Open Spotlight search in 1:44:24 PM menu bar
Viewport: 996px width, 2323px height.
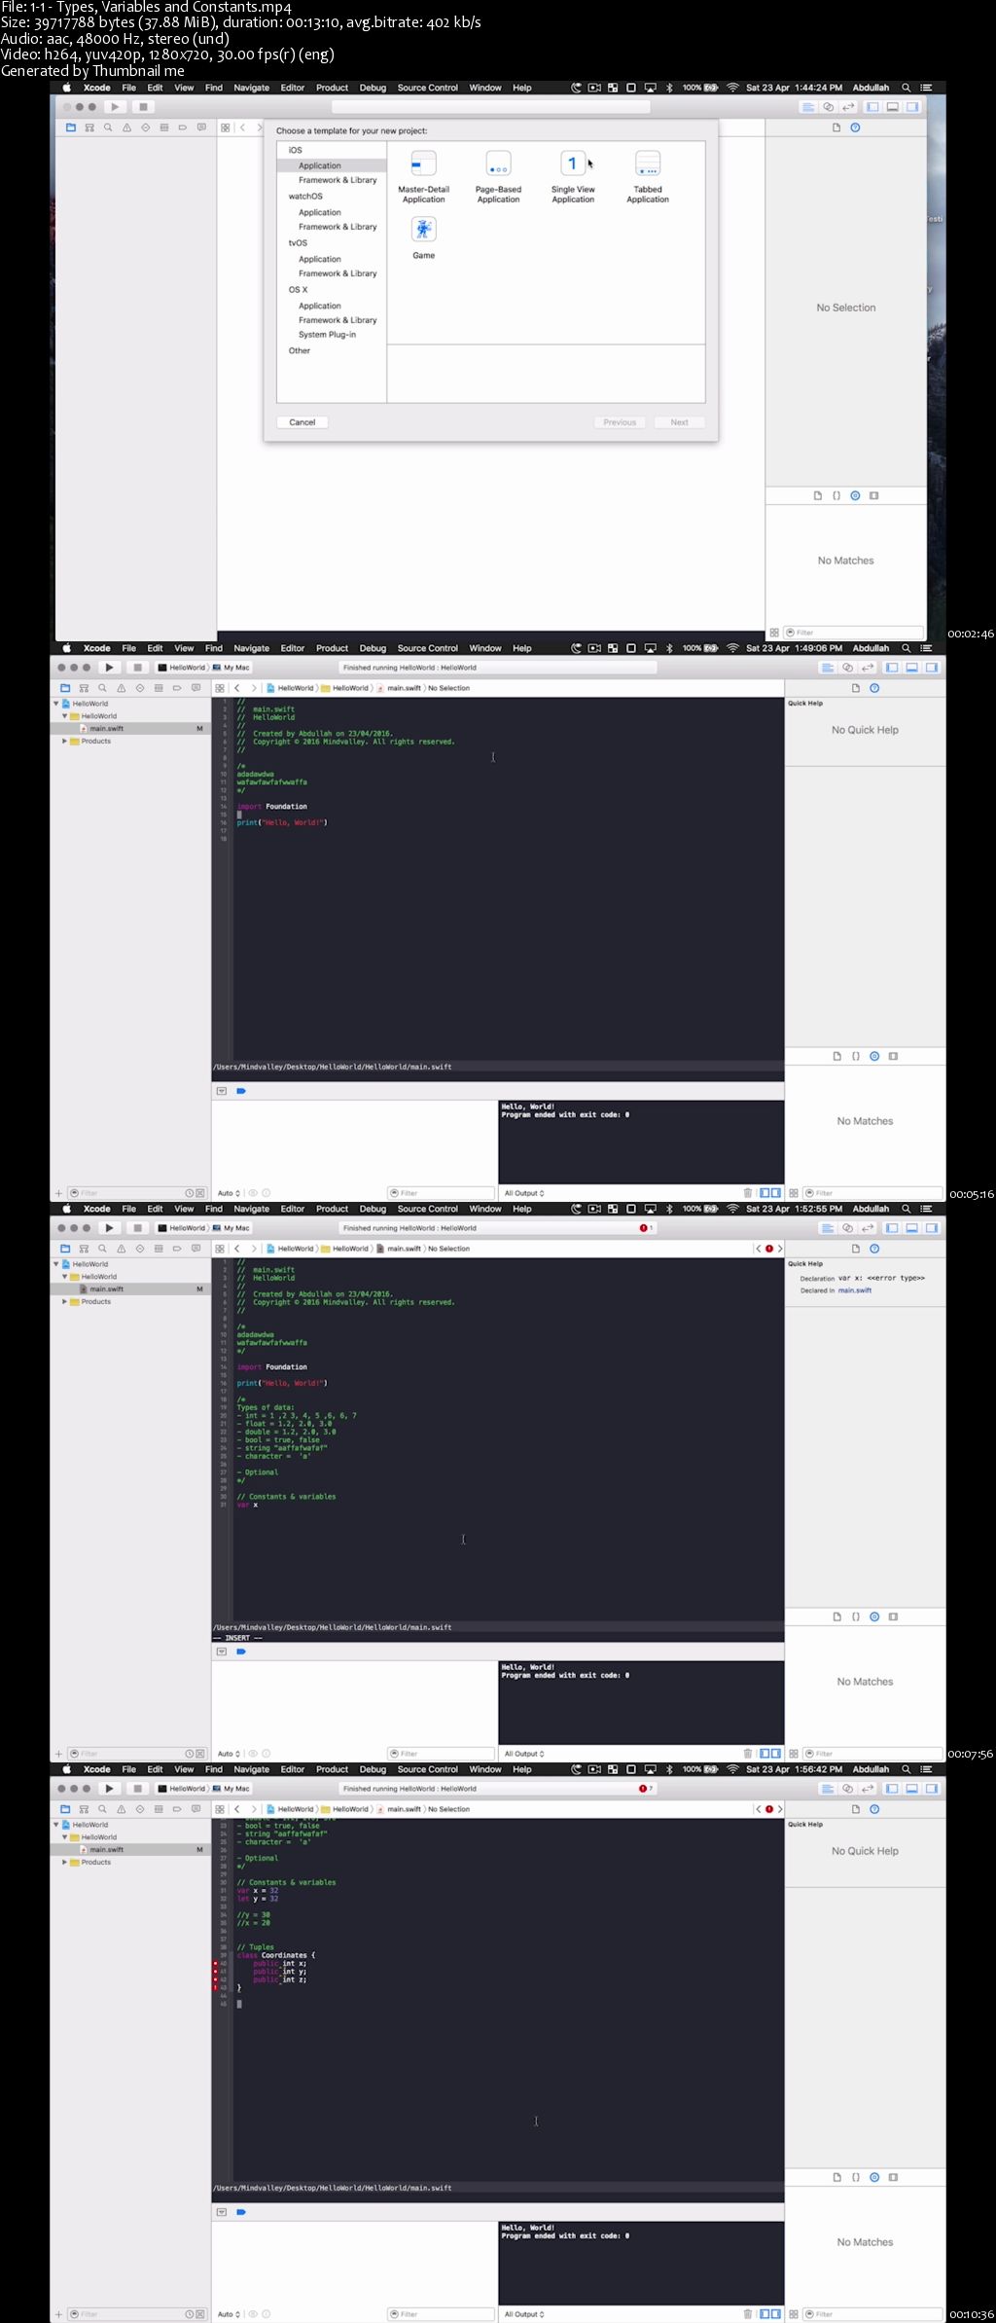(x=907, y=88)
